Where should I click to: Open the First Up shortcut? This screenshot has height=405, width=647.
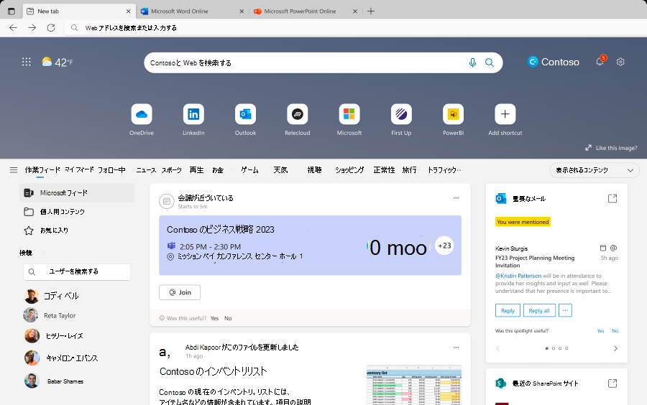[401, 114]
